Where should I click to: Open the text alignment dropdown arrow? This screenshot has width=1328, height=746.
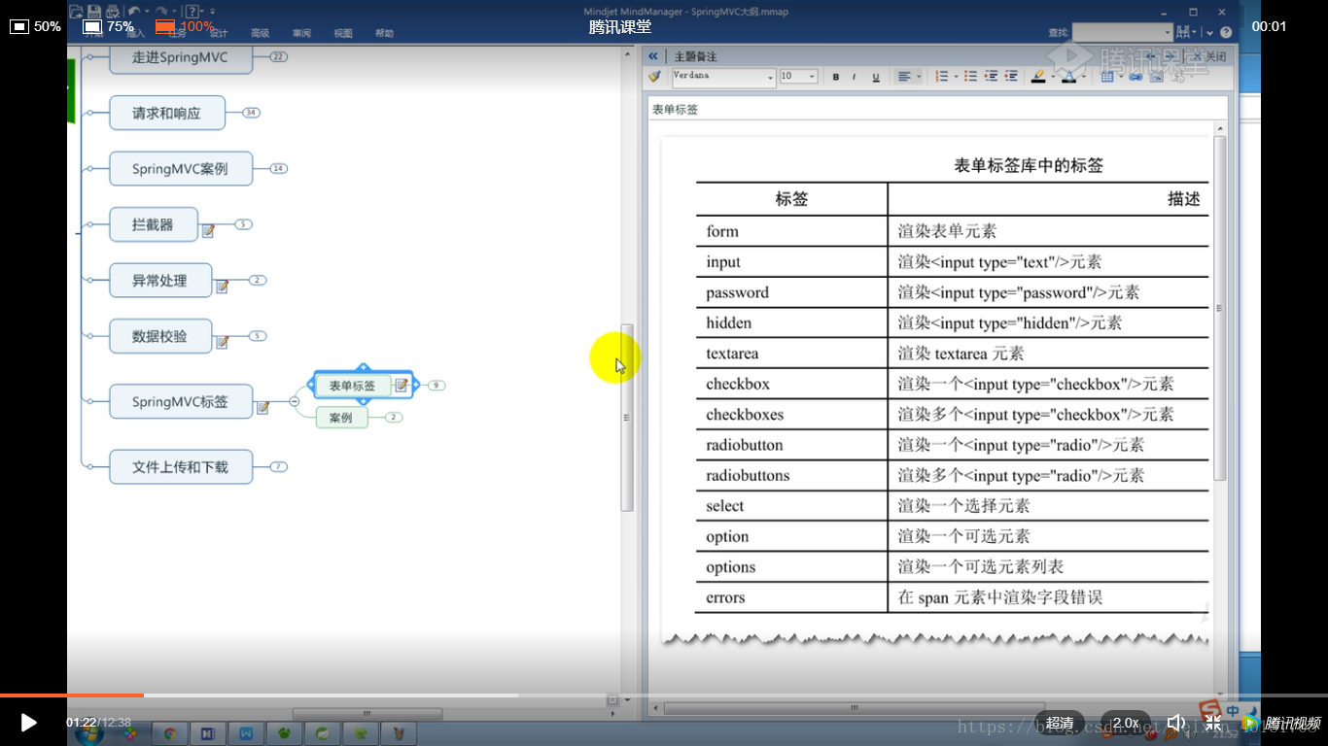tap(918, 77)
